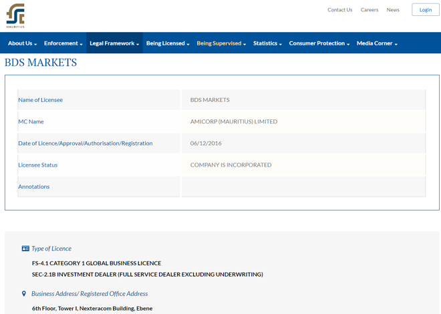Screen dimensions: 441x314
Task: Click the Type of Licence card icon
Action: click(25, 249)
